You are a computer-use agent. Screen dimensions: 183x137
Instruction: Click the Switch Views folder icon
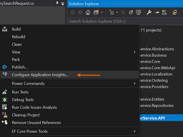click(96, 12)
